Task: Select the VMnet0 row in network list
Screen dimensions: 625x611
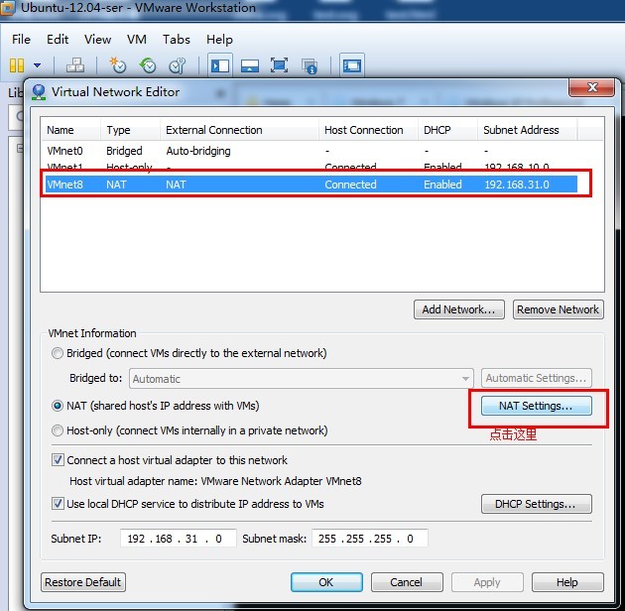Action: point(311,151)
